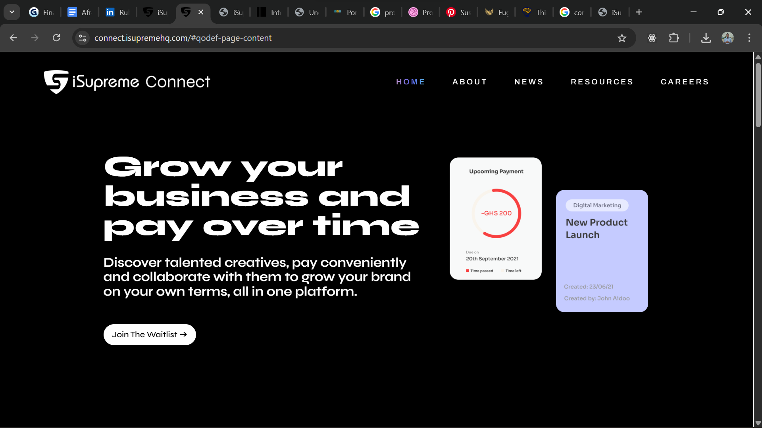
Task: Click the profile avatar icon
Action: tap(727, 38)
